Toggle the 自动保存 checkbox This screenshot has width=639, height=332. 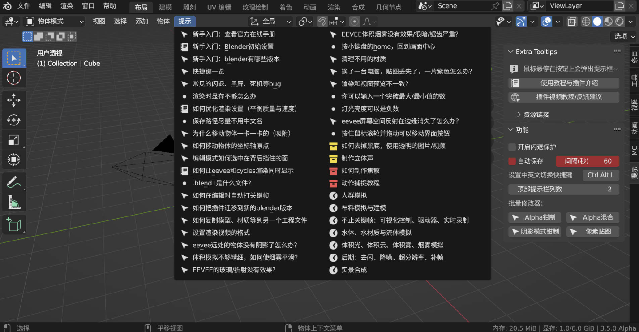coord(512,161)
